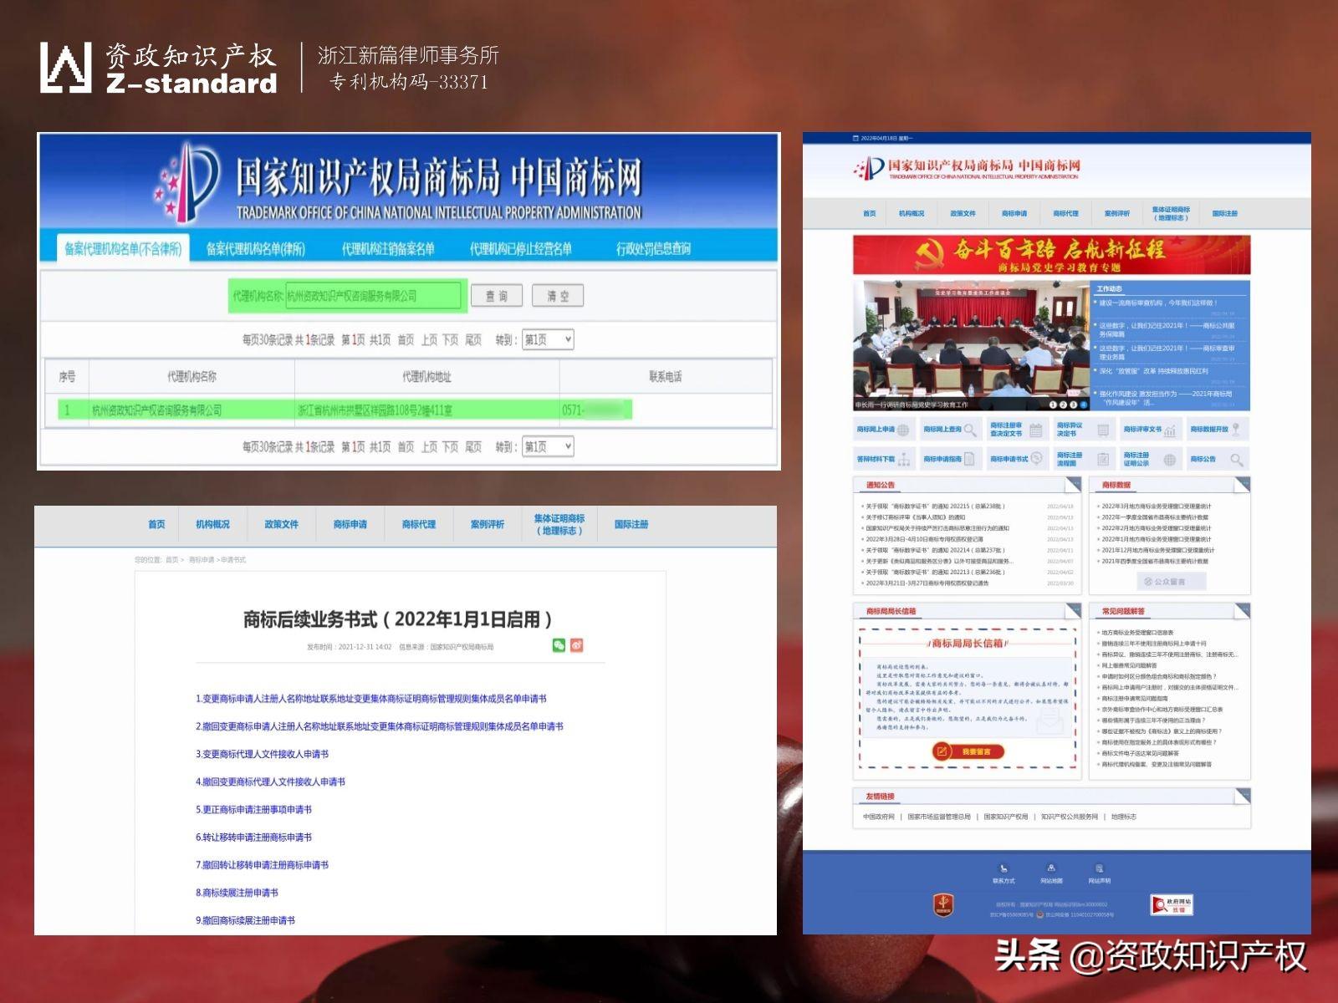The width and height of the screenshot is (1338, 1003).
Task: Open friendly link 知识产权公共服务网
Action: coord(1069,817)
